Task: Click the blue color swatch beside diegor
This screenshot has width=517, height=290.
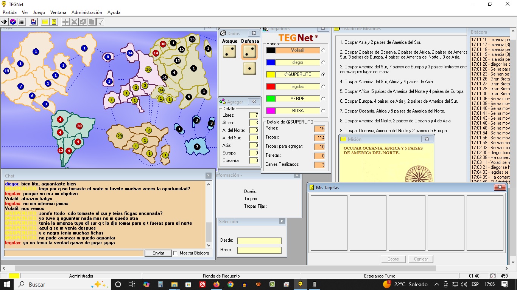Action: pos(271,62)
